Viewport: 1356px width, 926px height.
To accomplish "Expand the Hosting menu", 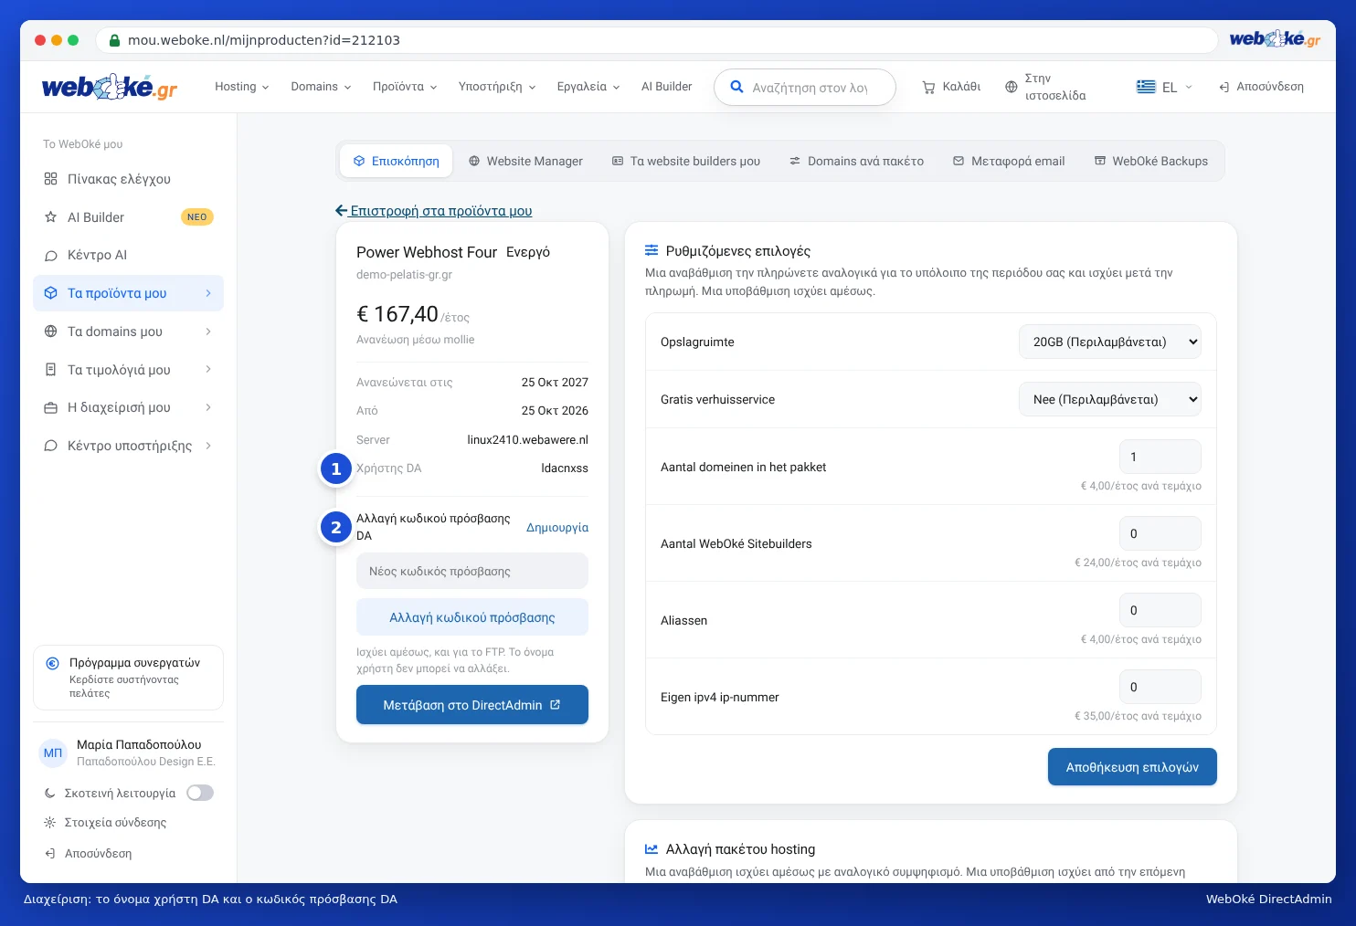I will click(242, 87).
